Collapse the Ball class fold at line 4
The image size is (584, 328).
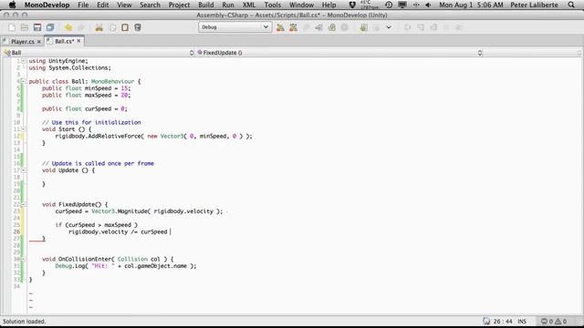click(x=24, y=81)
